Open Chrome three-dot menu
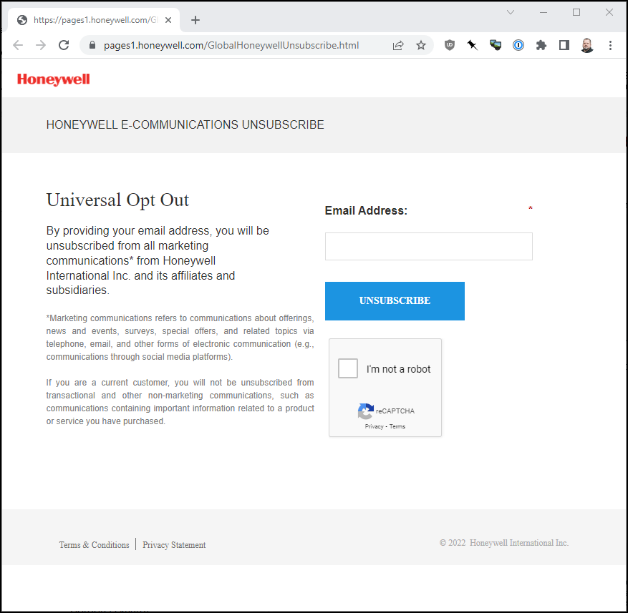This screenshot has height=613, width=628. (610, 45)
